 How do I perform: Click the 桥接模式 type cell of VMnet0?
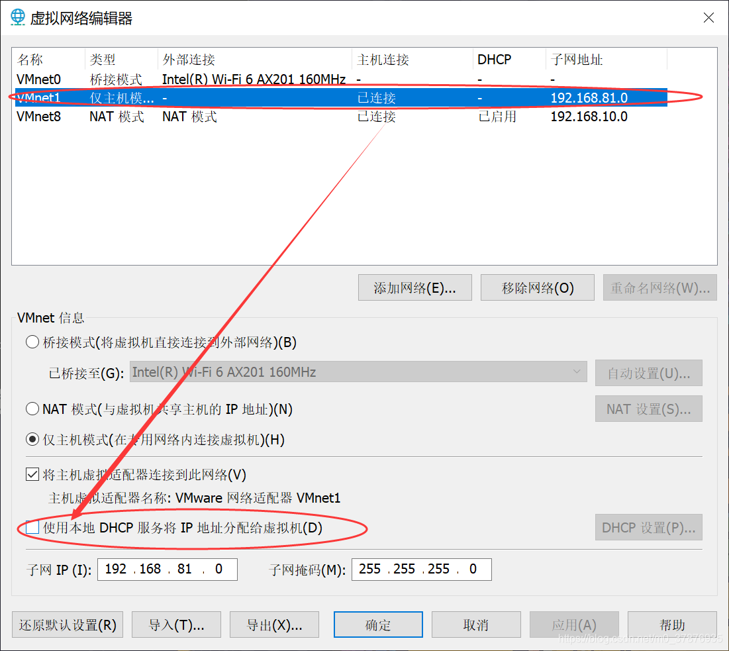(116, 79)
